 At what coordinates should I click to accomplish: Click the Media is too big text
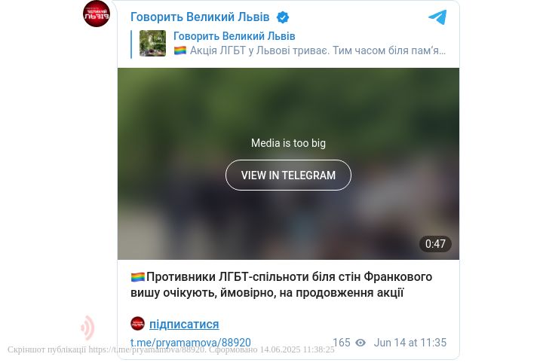(288, 143)
